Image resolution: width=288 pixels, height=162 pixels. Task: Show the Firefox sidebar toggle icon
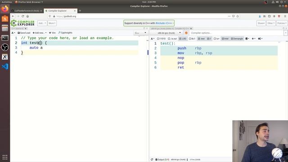point(269,16)
